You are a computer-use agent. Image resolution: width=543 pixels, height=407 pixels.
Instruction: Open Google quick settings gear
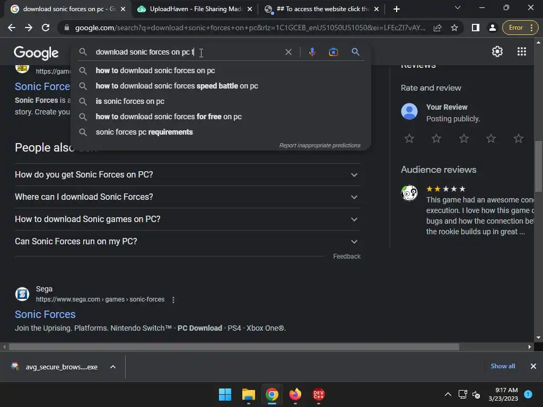click(497, 51)
